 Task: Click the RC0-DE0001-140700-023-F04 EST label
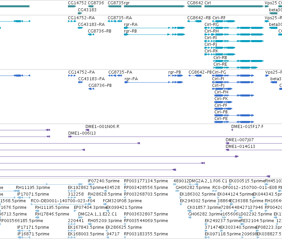coord(63,201)
